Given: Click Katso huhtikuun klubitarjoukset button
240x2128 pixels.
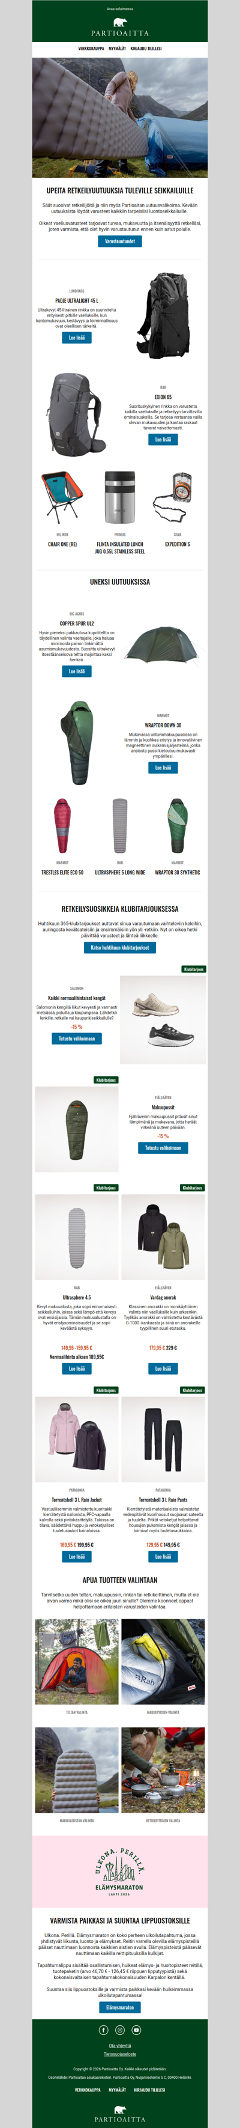Looking at the screenshot, I should click(119, 948).
